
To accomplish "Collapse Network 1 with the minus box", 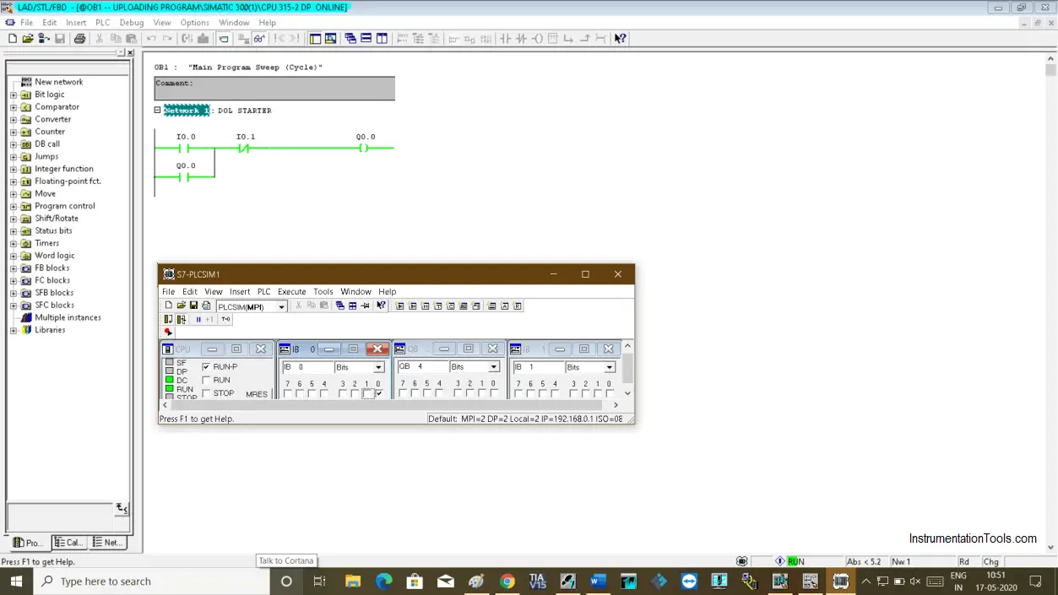I will pyautogui.click(x=157, y=111).
